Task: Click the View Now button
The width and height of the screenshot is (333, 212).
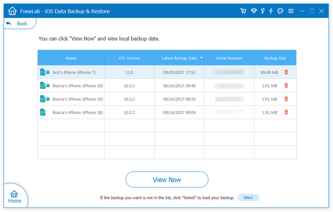Action: click(167, 179)
